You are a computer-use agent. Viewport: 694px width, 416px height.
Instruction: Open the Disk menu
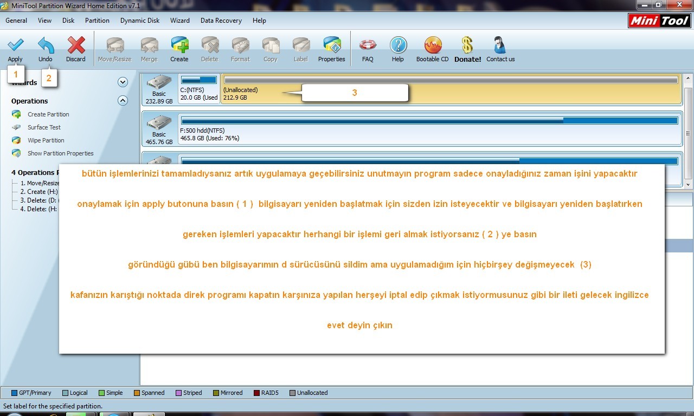coord(68,21)
